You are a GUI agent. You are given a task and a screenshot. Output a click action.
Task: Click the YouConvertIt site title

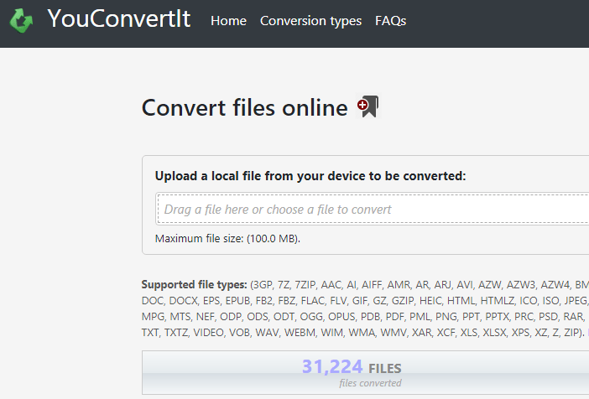tap(118, 18)
